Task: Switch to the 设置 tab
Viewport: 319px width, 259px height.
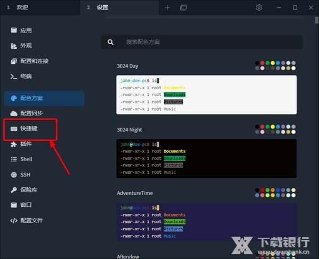Action: 120,7
